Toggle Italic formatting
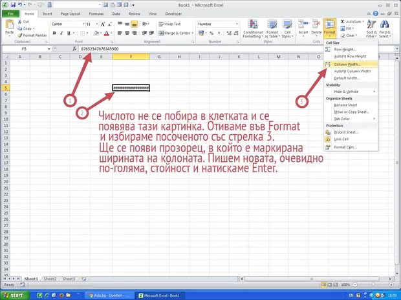Viewport: 401px width, 300px height. 61,33
